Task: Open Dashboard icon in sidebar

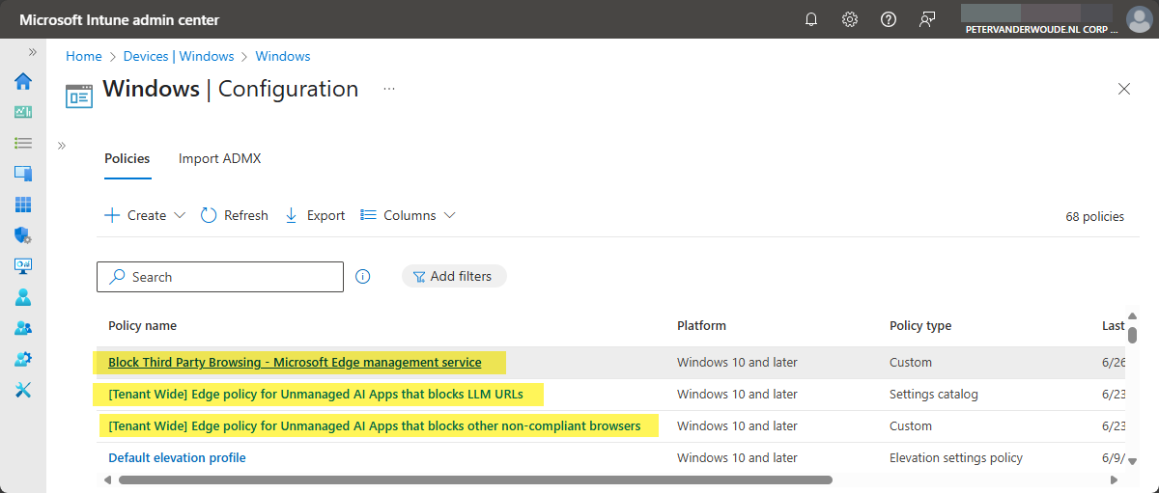Action: coord(23,112)
